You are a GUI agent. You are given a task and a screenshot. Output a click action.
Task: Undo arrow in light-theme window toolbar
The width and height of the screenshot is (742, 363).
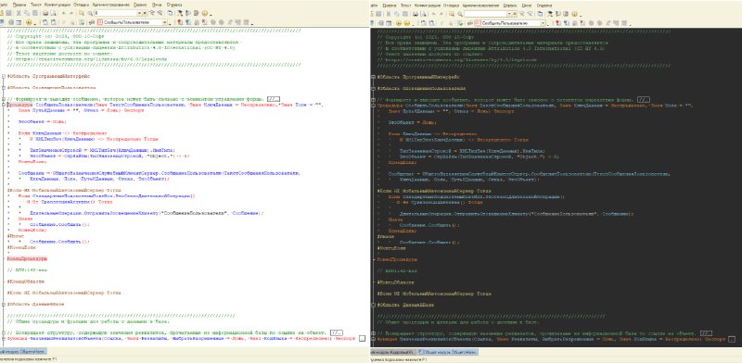pyautogui.click(x=63, y=13)
